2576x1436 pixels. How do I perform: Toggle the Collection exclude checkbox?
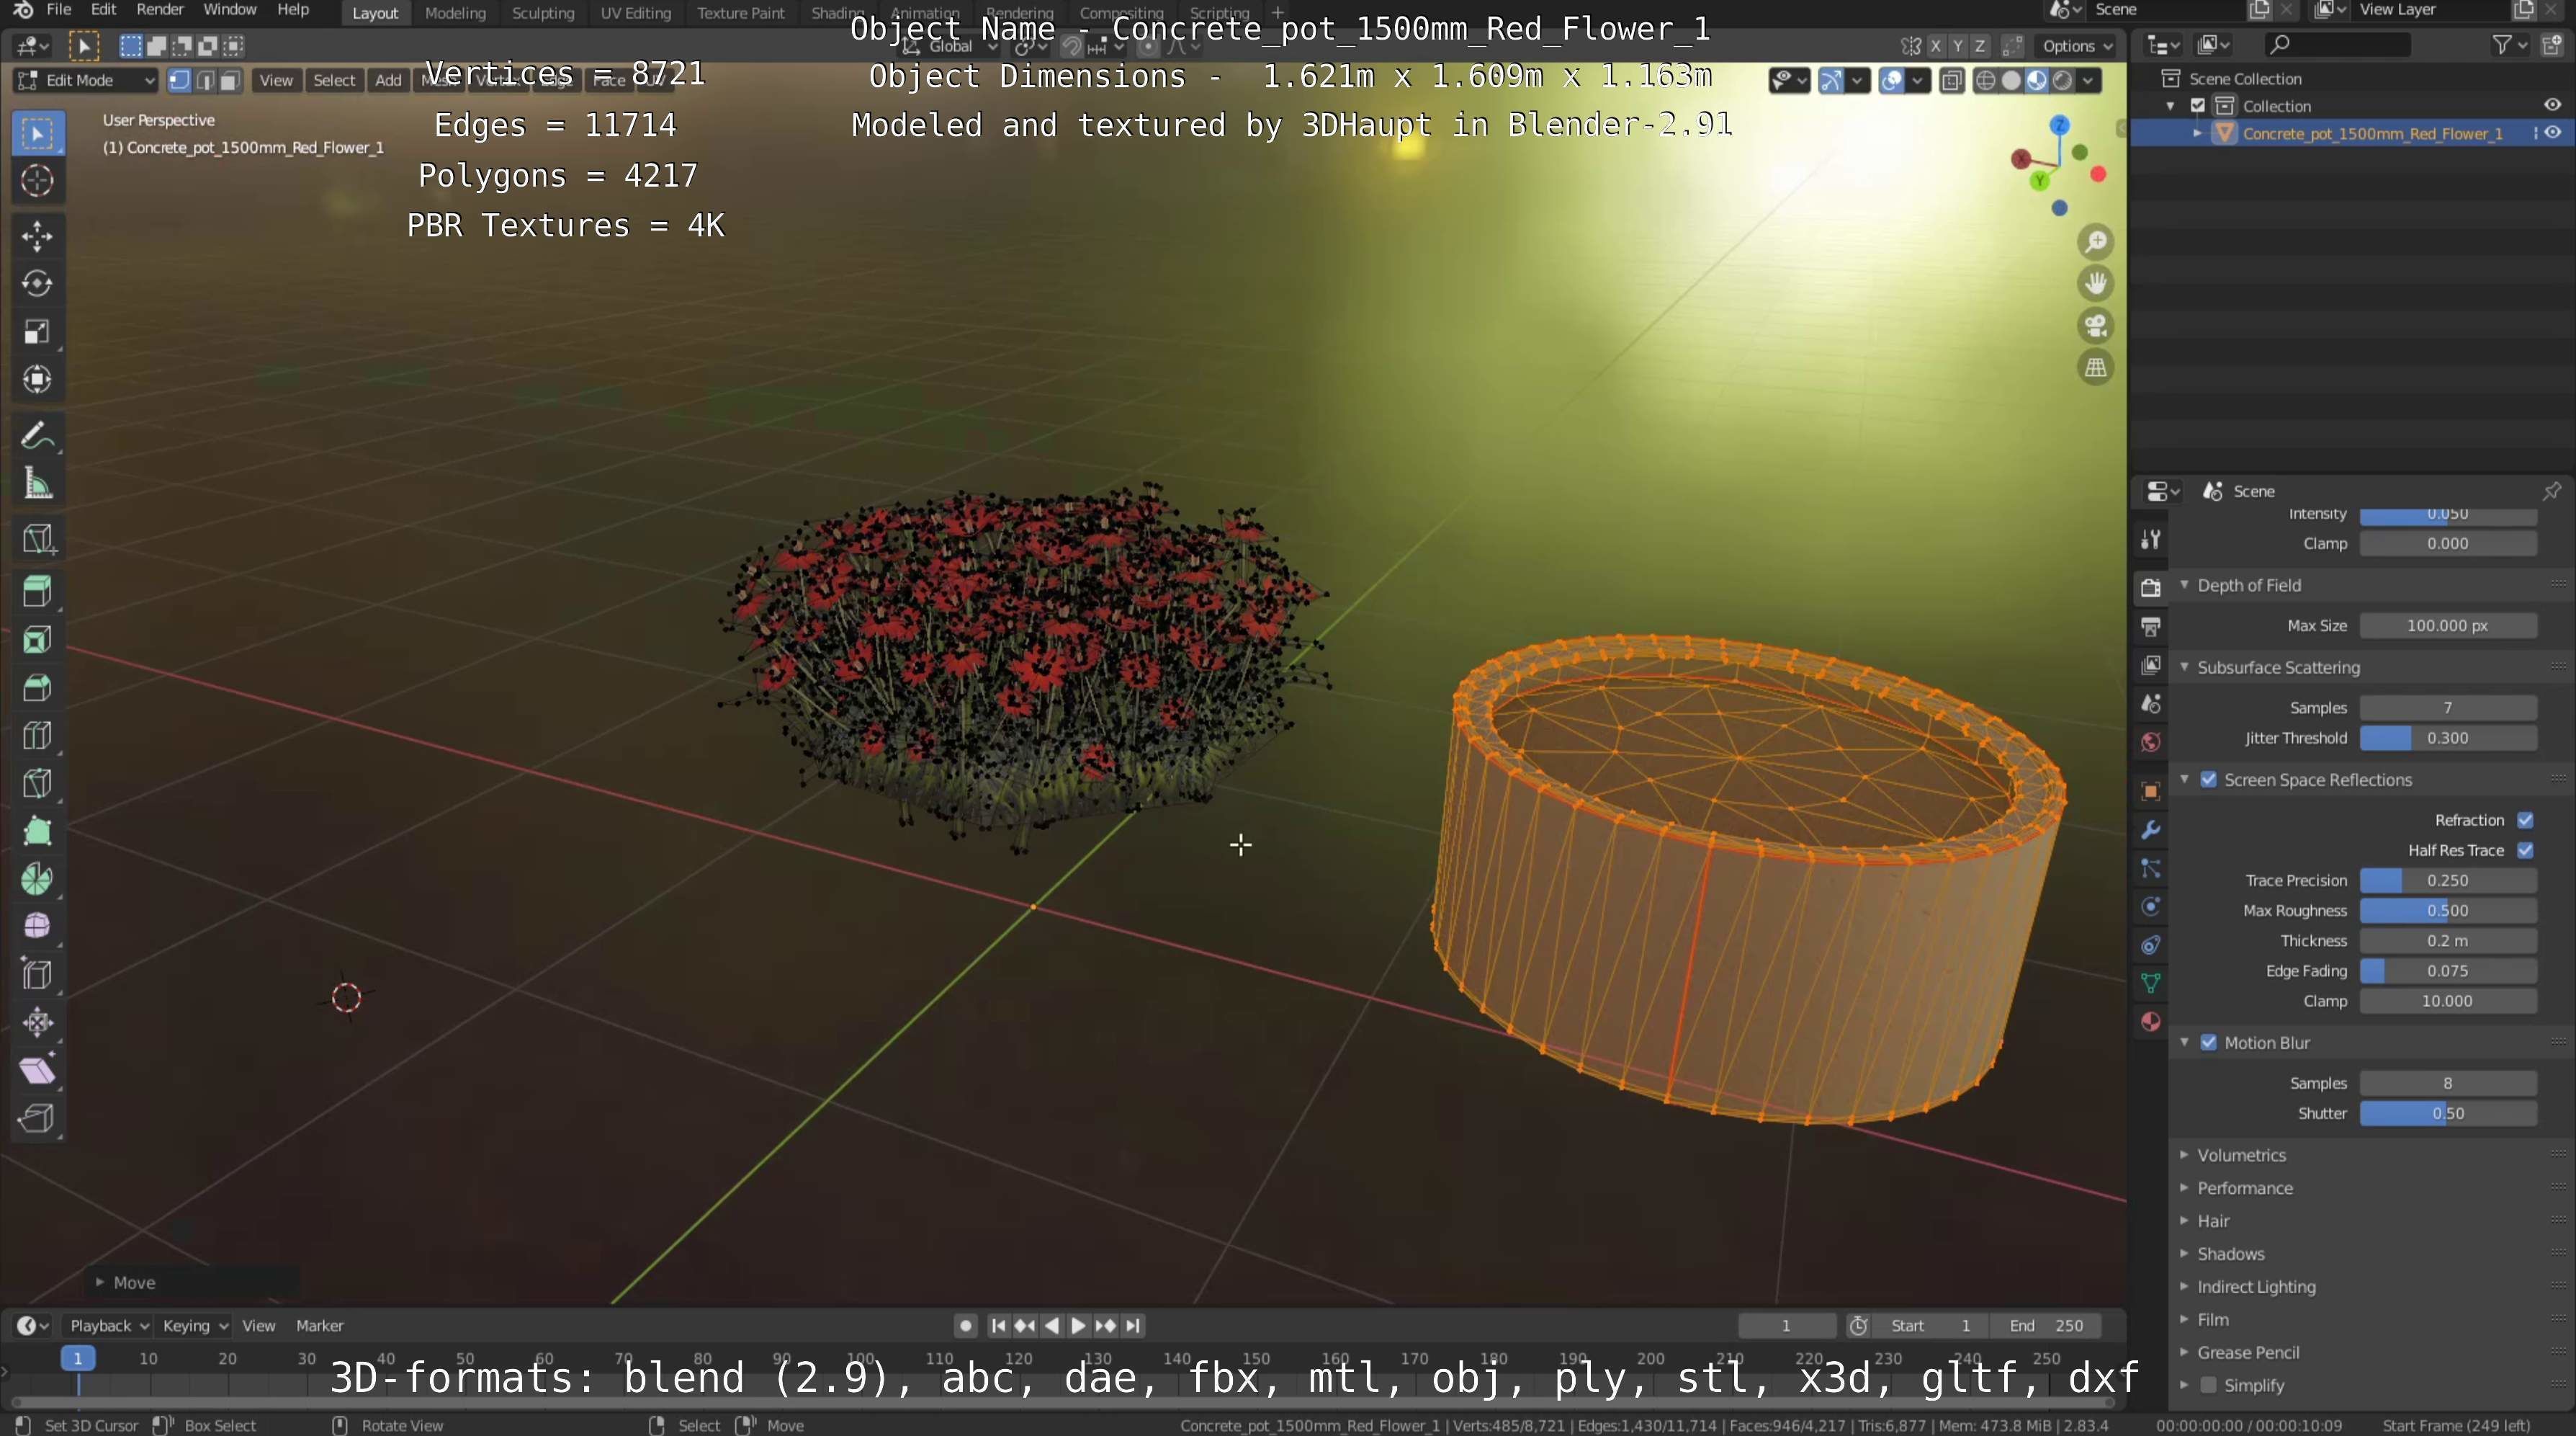[2198, 105]
